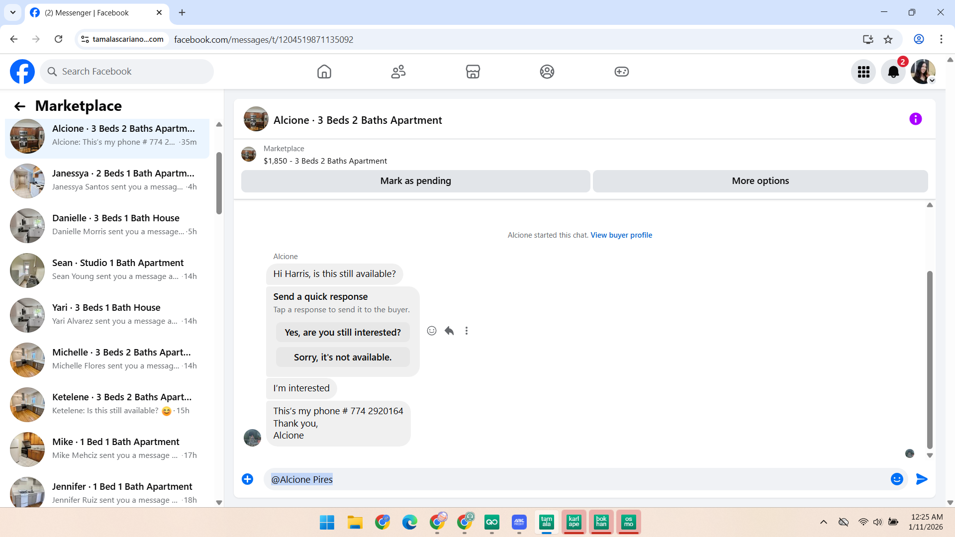This screenshot has width=955, height=537.
Task: Click the Search Facebook input field
Action: [x=127, y=72]
